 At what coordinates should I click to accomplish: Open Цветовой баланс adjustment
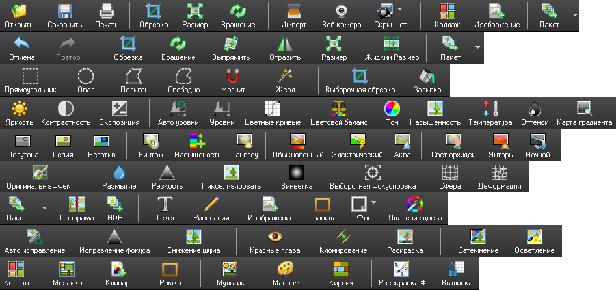tap(339, 108)
